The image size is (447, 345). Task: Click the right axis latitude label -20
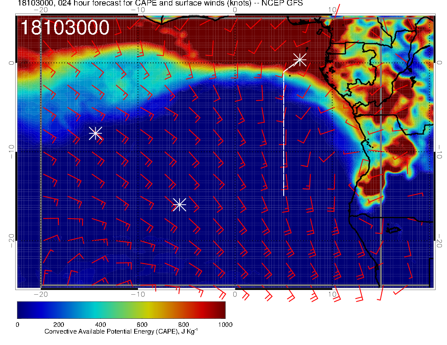tap(439, 241)
